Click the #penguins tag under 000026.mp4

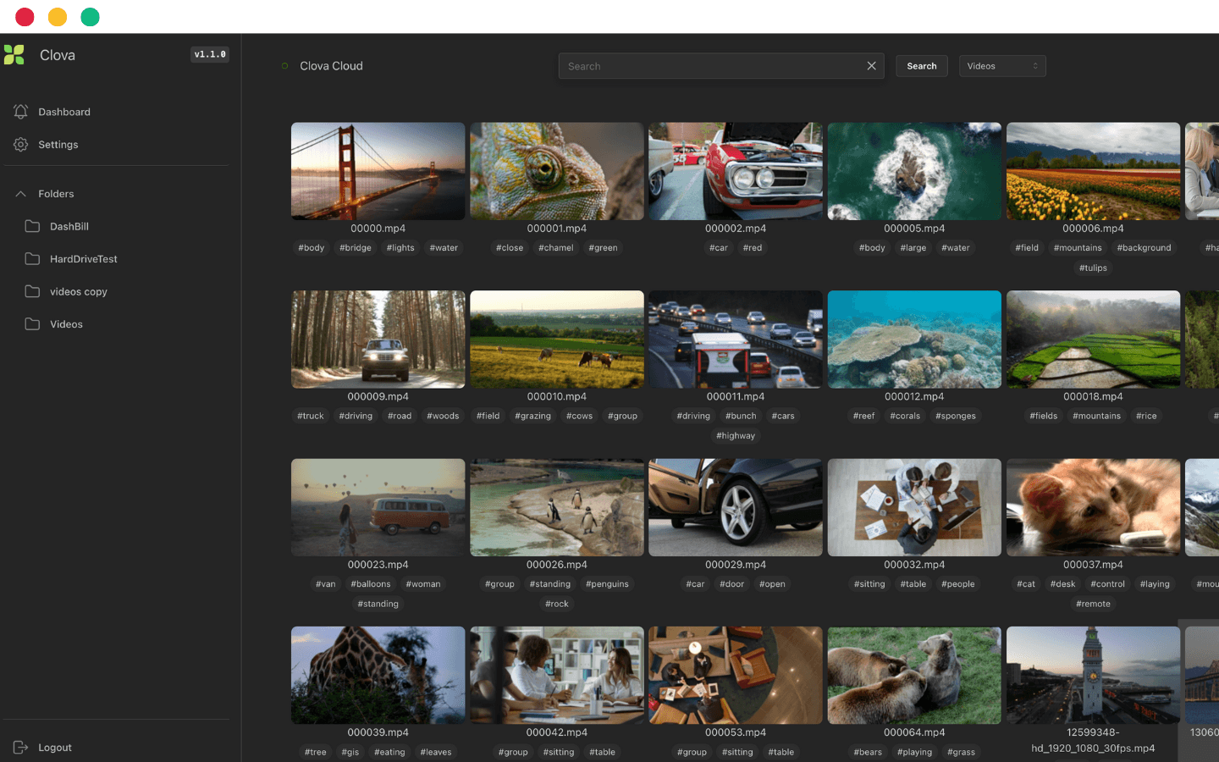(x=607, y=584)
